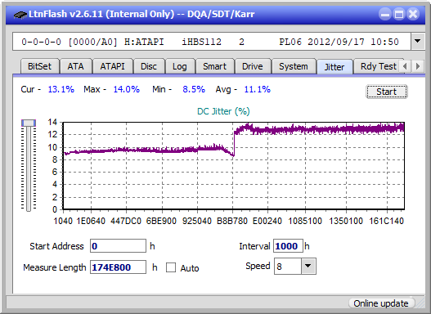Image resolution: width=431 pixels, height=314 pixels.
Task: Minimize the LtnFlash window
Action: coord(385,14)
